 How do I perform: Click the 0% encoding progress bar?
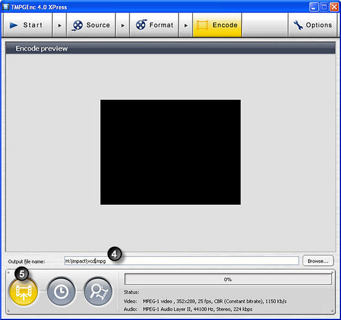(228, 279)
